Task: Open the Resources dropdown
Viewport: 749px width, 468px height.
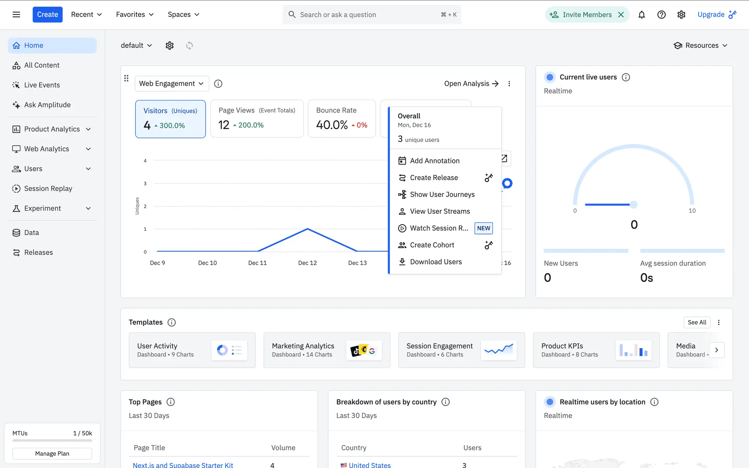Action: click(701, 46)
